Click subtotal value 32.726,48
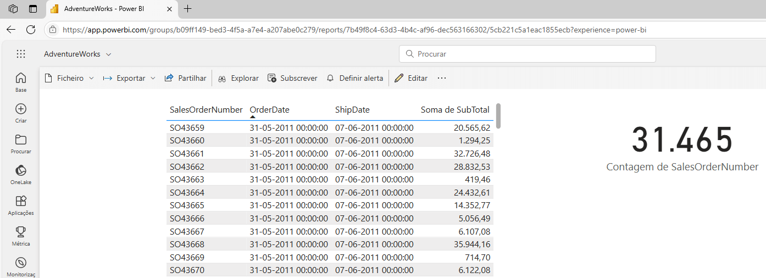This screenshot has height=278, width=766. [x=471, y=153]
